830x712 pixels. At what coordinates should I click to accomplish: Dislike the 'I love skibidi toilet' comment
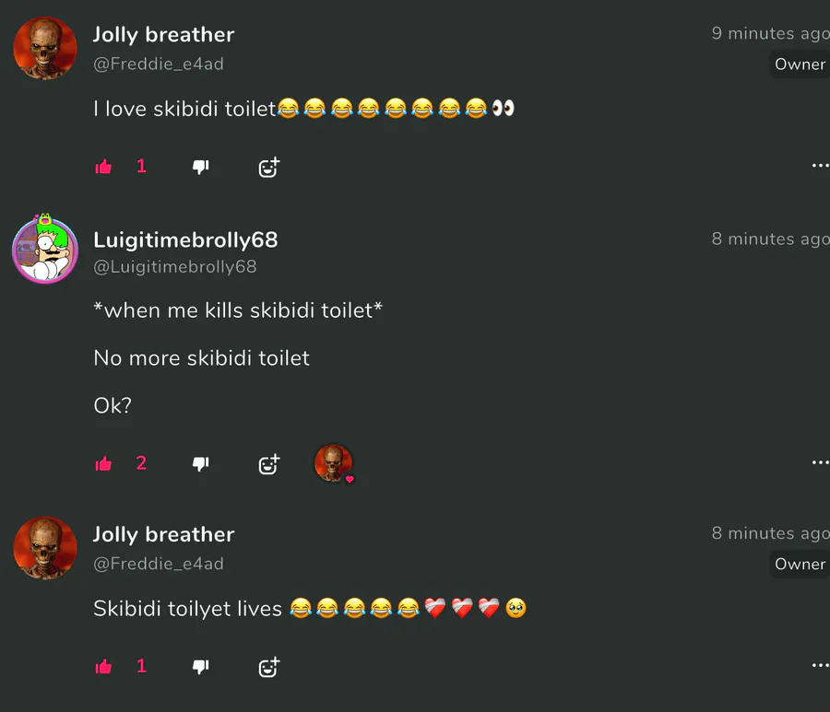[201, 167]
